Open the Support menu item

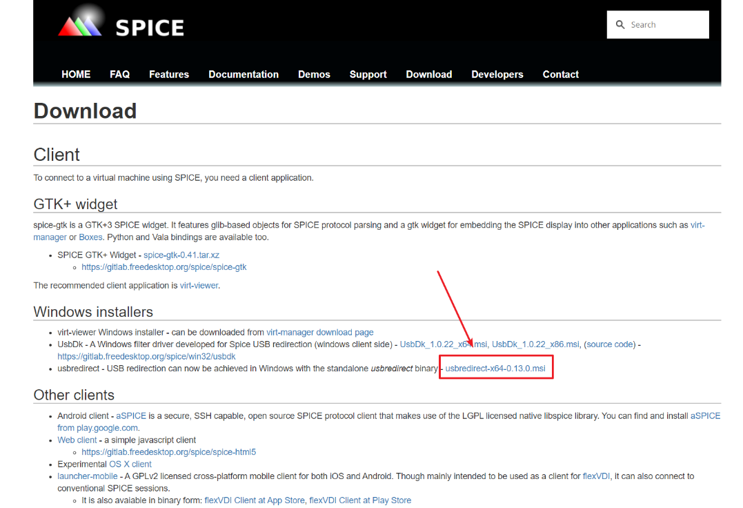(x=368, y=75)
